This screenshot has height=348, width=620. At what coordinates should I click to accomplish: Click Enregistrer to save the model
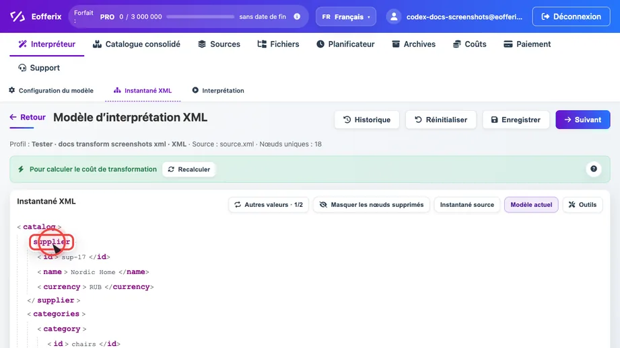tap(516, 120)
